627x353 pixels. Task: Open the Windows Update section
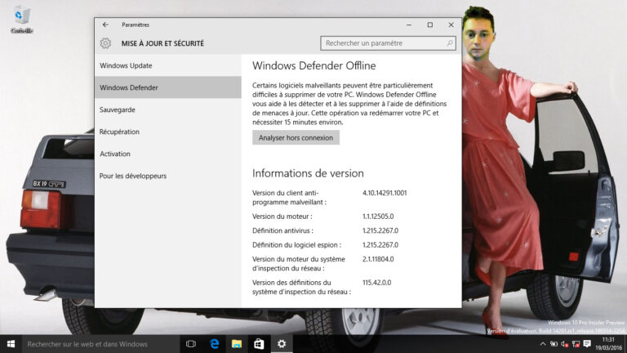tap(126, 65)
